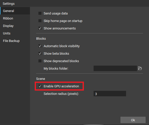The height and width of the screenshot is (125, 149).
Task: Go to the File Backup tab
Action: click(15, 41)
